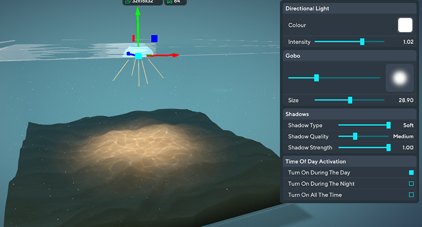Screen dimensions: 422x227
Task: Click the 32x16x32 size indicator
Action: coord(142,2)
